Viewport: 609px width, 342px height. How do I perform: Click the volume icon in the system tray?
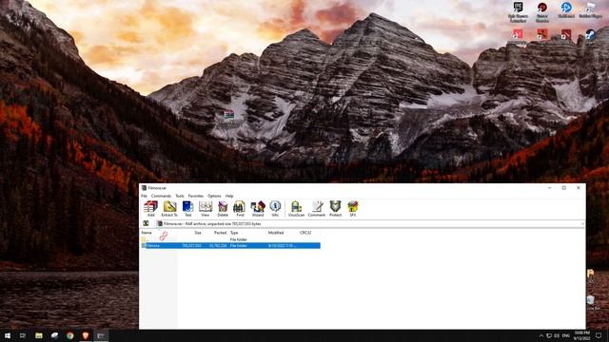coord(557,335)
